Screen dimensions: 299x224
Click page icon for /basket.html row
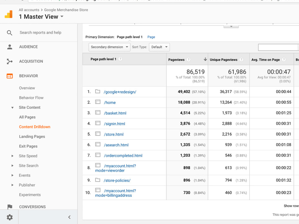[x=98, y=113]
